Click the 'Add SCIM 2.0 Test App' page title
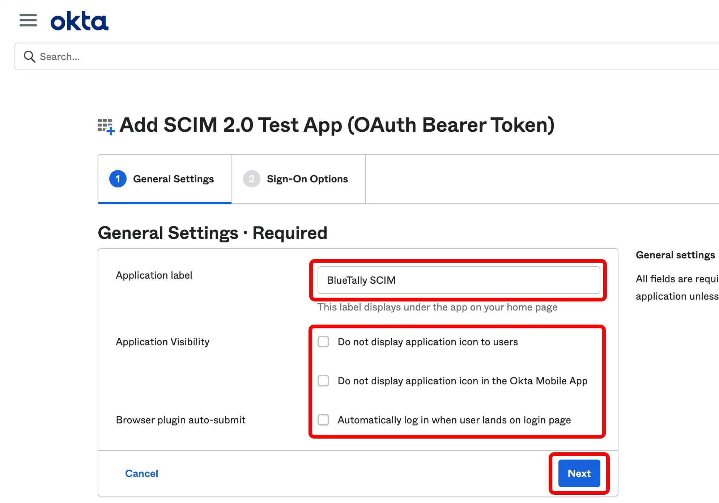This screenshot has height=503, width=719. tap(337, 125)
